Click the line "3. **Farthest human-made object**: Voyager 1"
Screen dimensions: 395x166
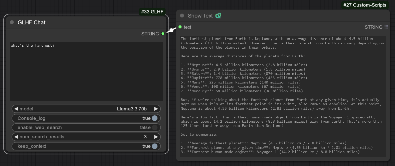tap(270, 152)
